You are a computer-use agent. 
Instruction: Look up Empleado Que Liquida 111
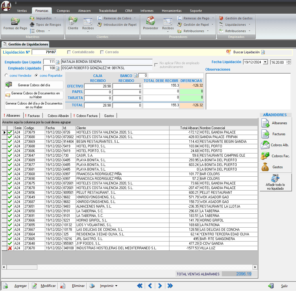pyautogui.click(x=58, y=62)
